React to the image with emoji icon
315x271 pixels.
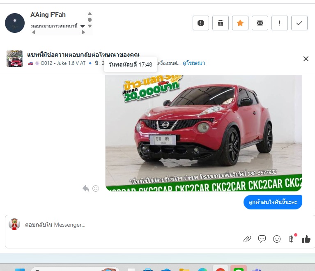pyautogui.click(x=96, y=188)
